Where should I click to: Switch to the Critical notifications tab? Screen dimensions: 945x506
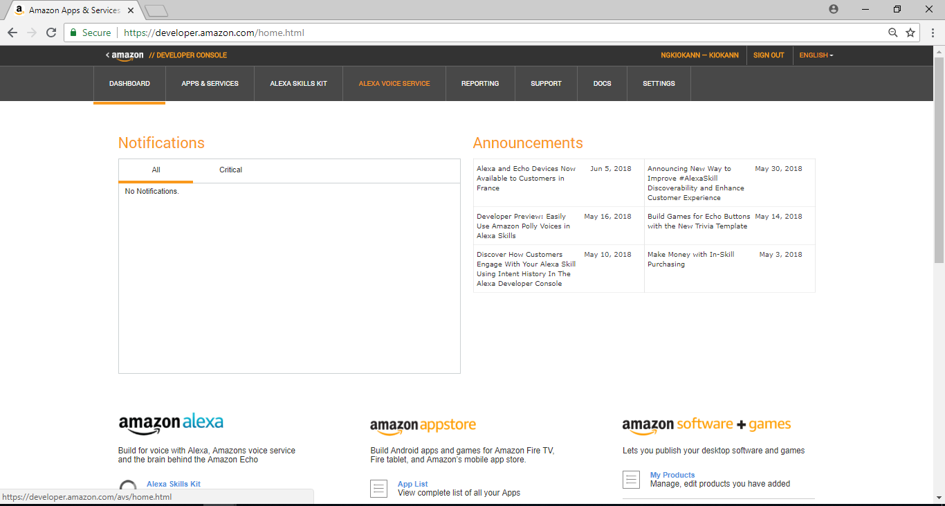pos(230,170)
